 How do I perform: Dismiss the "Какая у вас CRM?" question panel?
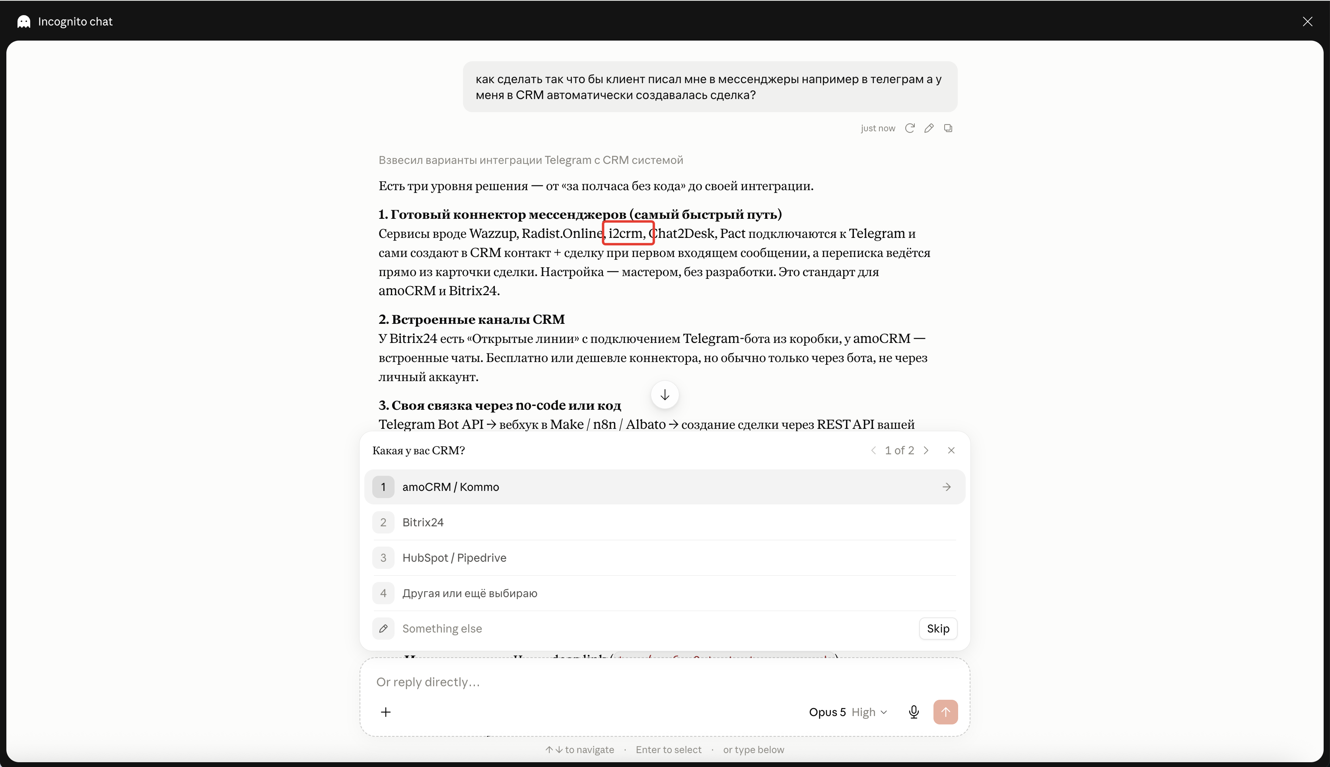[951, 450]
